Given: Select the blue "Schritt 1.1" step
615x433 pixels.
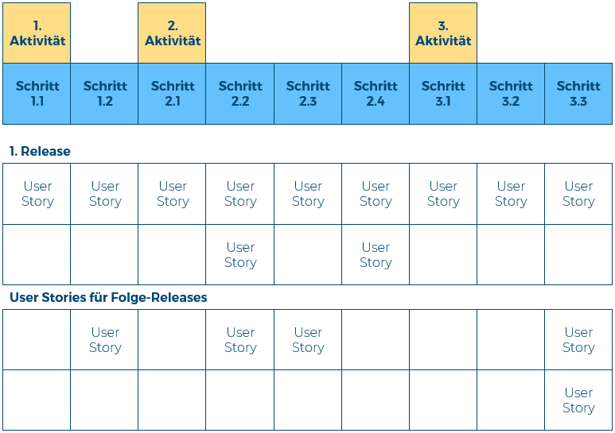Looking at the screenshot, I should pyautogui.click(x=37, y=94).
